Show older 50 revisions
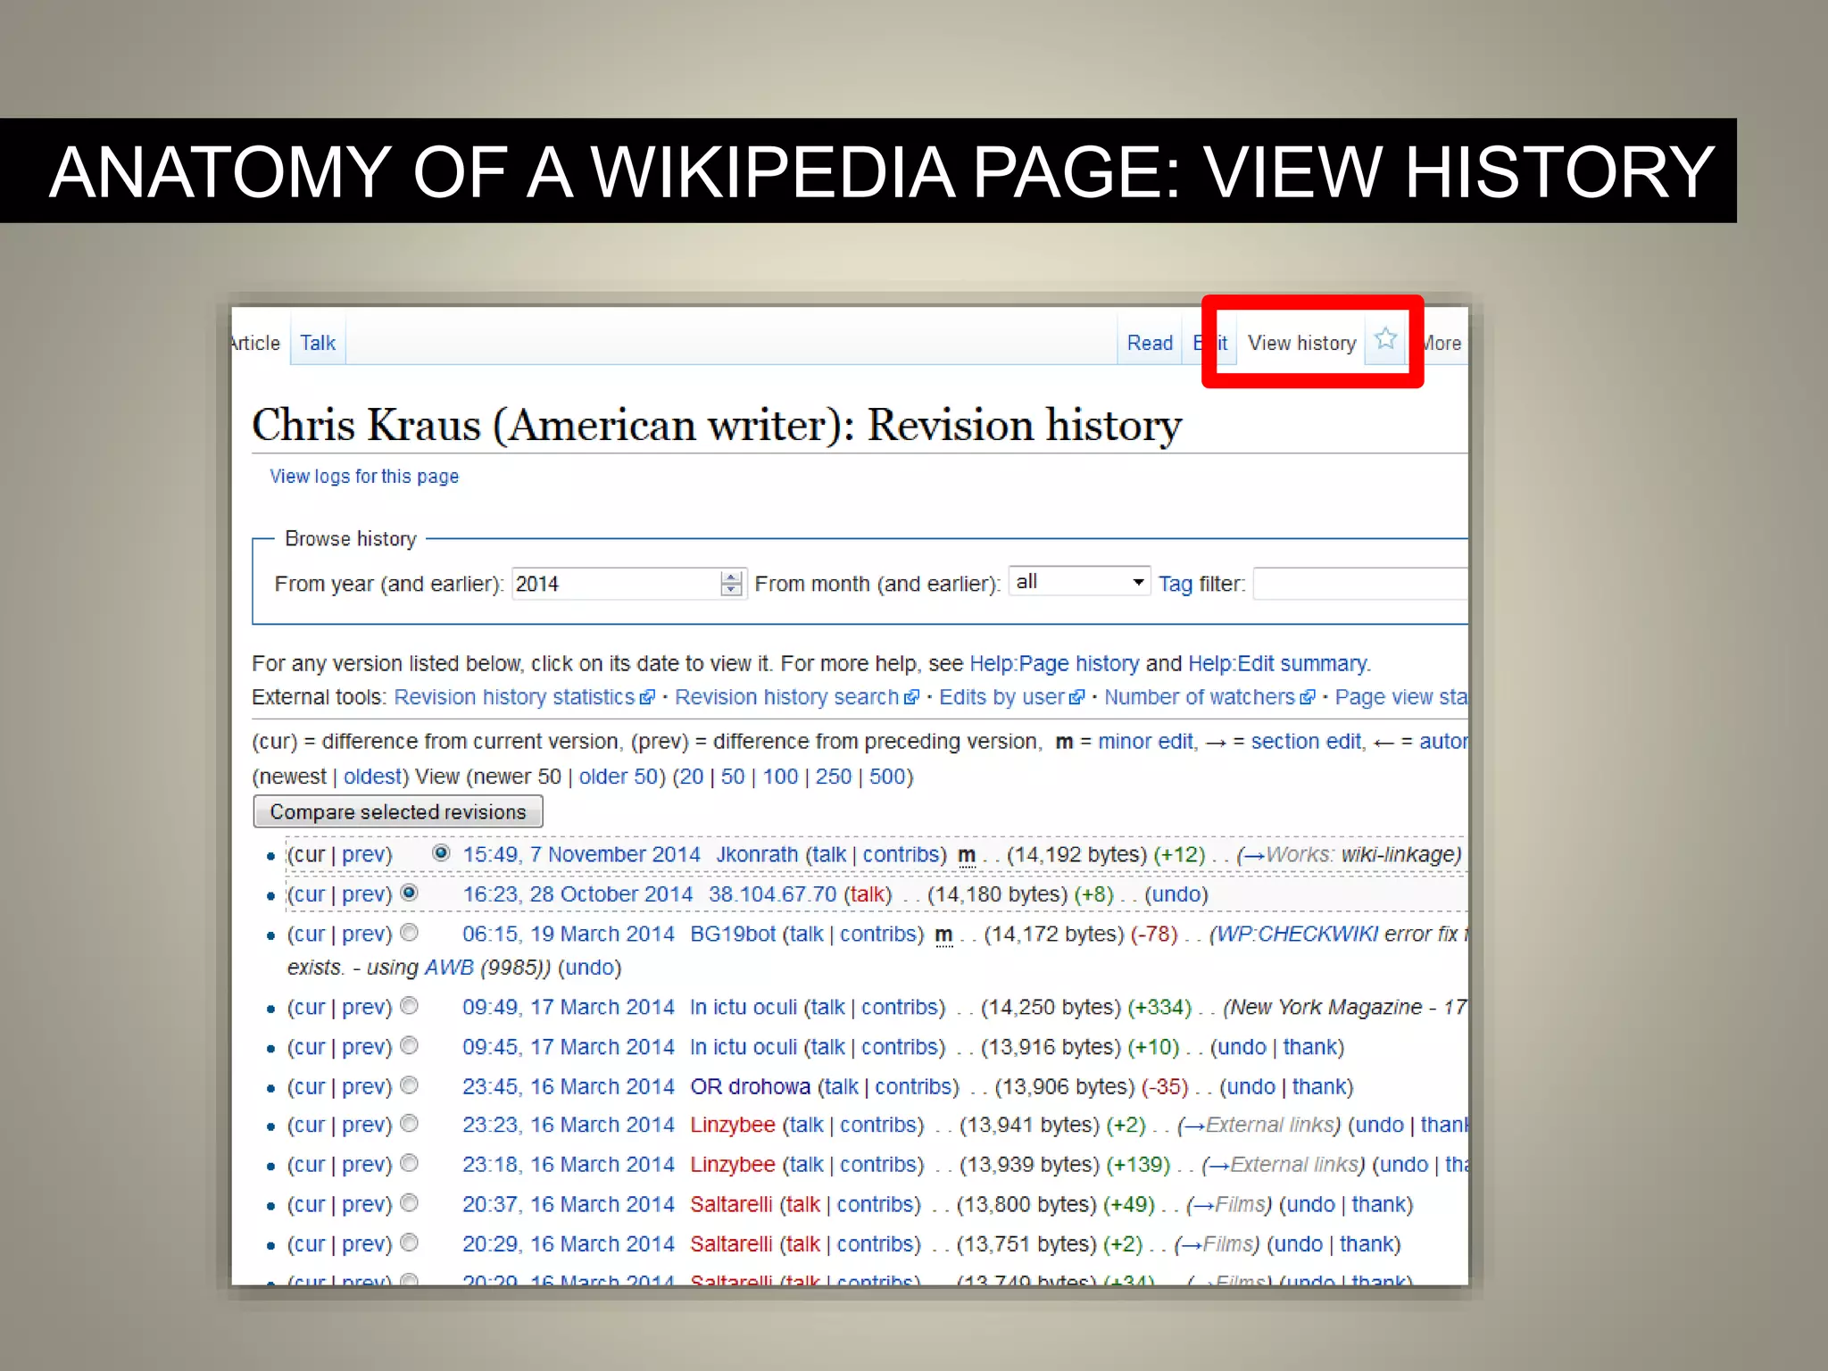Screen dimensions: 1828x1371 pos(619,777)
